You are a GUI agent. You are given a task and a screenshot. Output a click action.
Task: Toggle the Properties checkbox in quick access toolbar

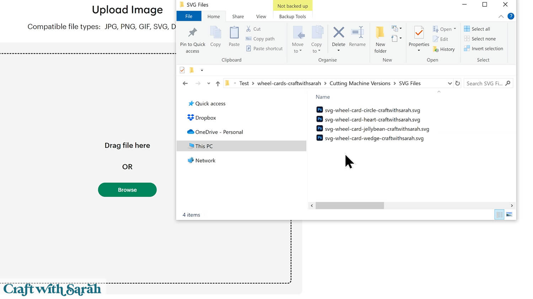coord(182,70)
